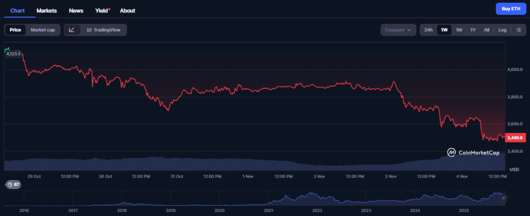Viewport: 530px width, 216px height.
Task: Choose the All time range button
Action: tap(487, 30)
